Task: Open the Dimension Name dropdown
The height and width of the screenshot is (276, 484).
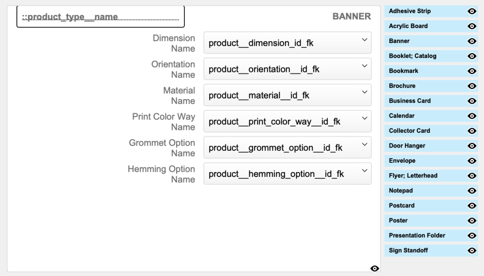Action: pos(287,43)
